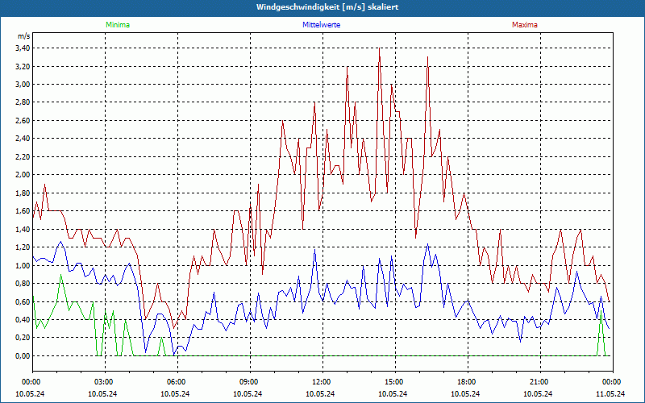Click the '09:00' time axis label
The width and height of the screenshot is (645, 403).
pyautogui.click(x=250, y=382)
